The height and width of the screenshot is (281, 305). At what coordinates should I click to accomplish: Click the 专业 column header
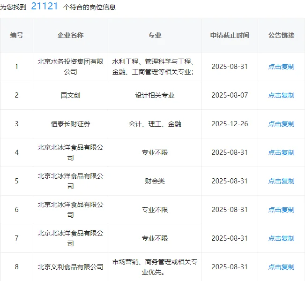click(155, 35)
